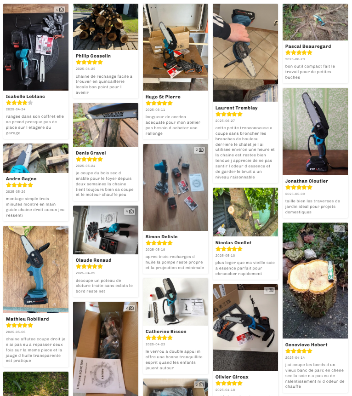The width and height of the screenshot is (352, 396).
Task: Click Isabelle Leblanc's four-star rating
Action: 19,103
